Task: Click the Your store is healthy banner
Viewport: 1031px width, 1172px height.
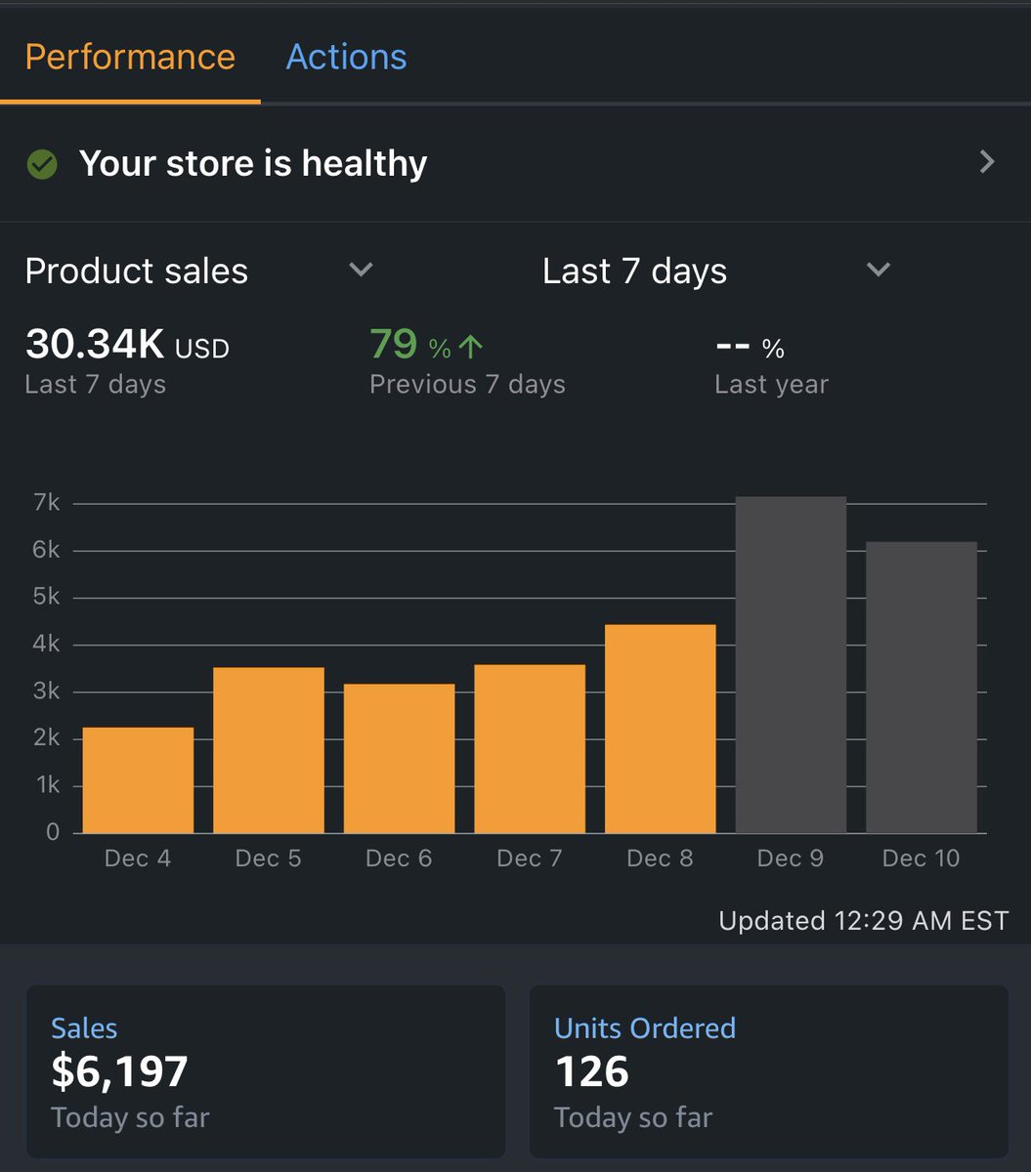Action: point(254,163)
